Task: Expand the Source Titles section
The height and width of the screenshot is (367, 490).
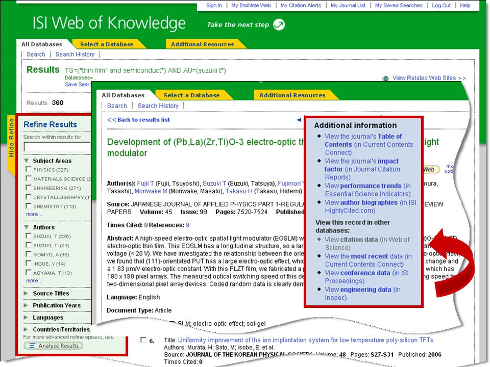Action: (x=26, y=294)
